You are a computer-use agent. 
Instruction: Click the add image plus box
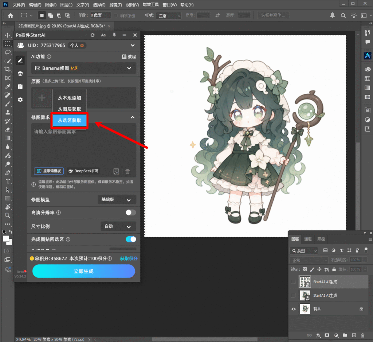(x=42, y=98)
